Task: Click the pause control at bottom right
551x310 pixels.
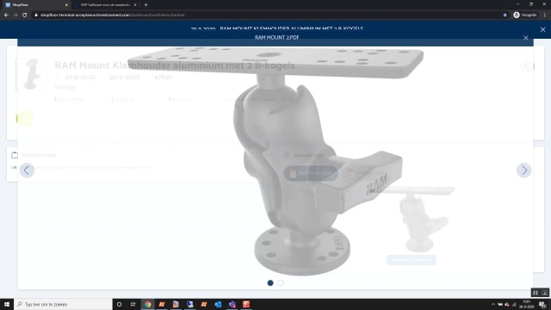Action: (536, 293)
